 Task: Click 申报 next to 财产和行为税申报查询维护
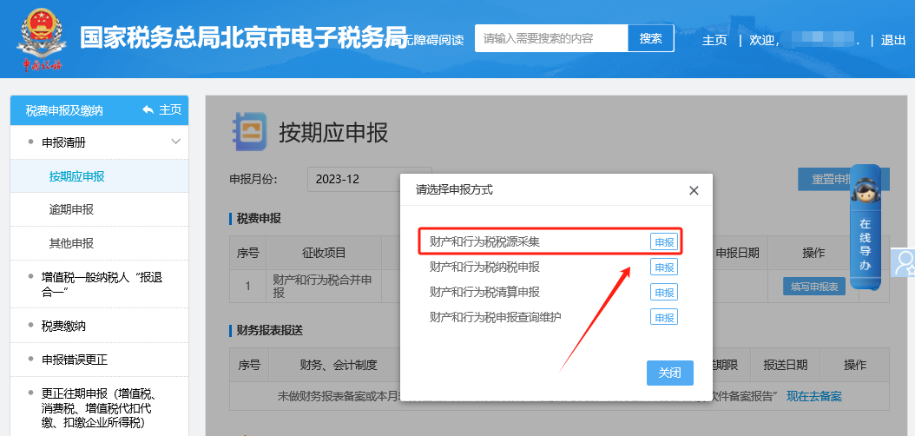[664, 317]
